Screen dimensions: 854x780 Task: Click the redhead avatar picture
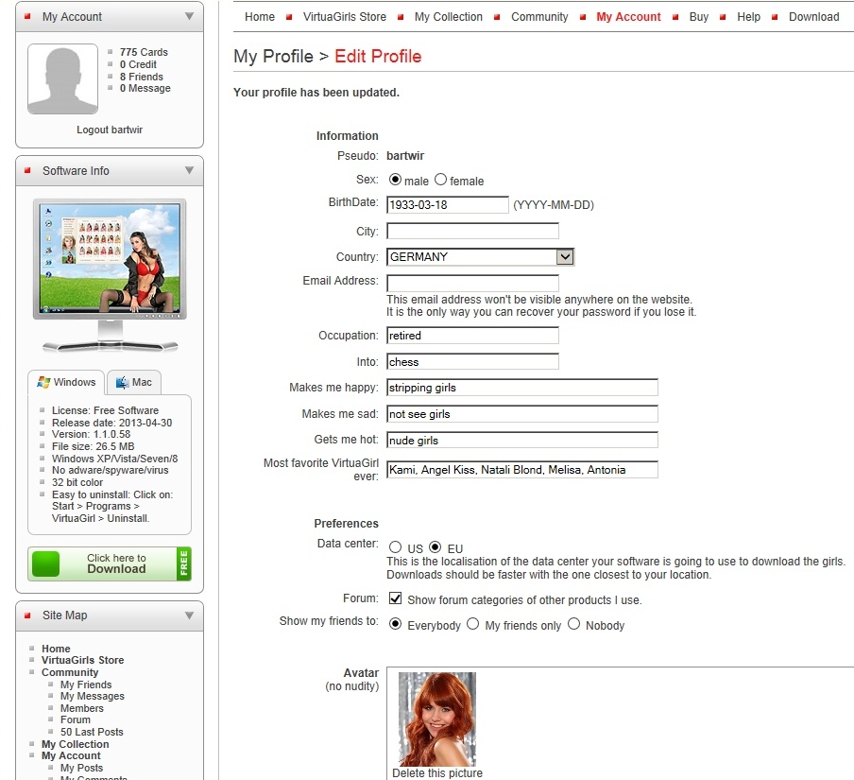click(437, 719)
